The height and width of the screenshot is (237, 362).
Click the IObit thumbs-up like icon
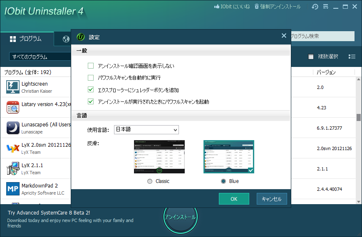216,7
